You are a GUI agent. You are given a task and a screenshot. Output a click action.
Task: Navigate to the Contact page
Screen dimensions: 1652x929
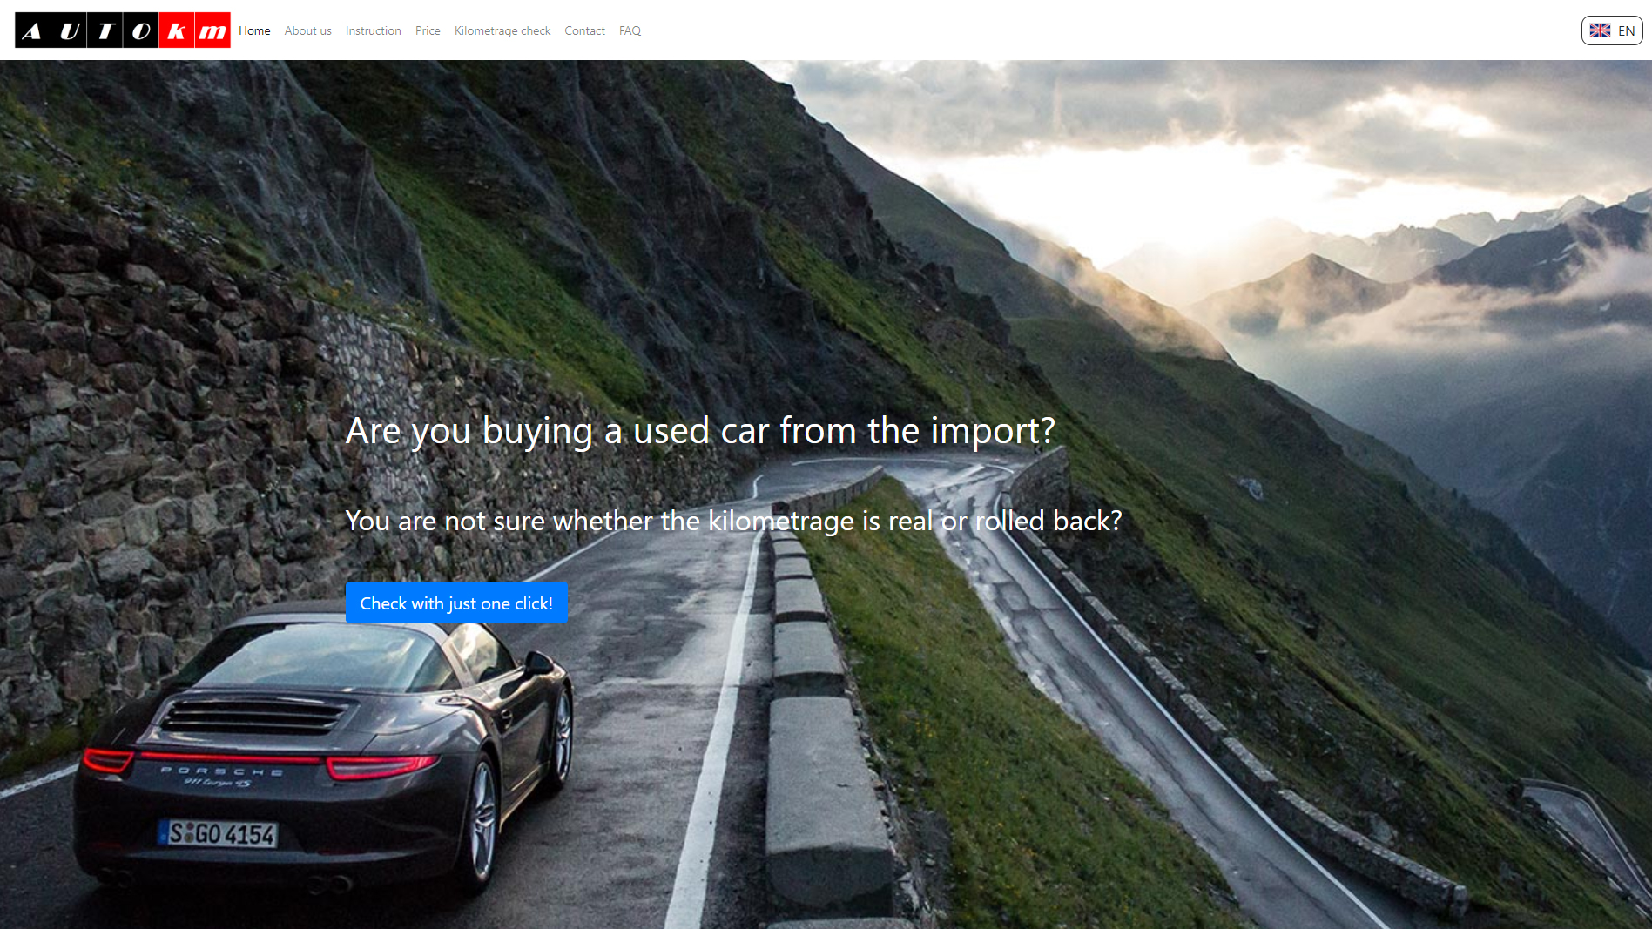click(584, 30)
